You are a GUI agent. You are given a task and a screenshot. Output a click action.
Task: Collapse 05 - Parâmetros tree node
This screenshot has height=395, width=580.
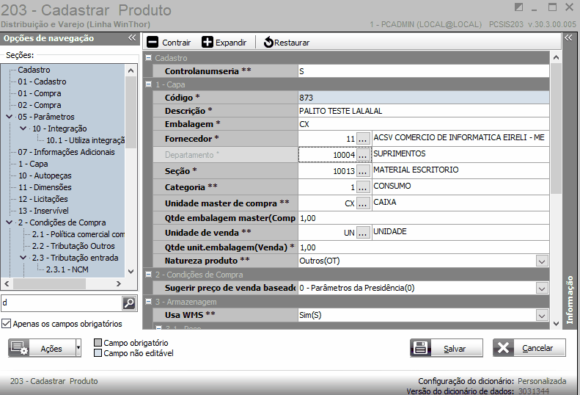click(10, 117)
